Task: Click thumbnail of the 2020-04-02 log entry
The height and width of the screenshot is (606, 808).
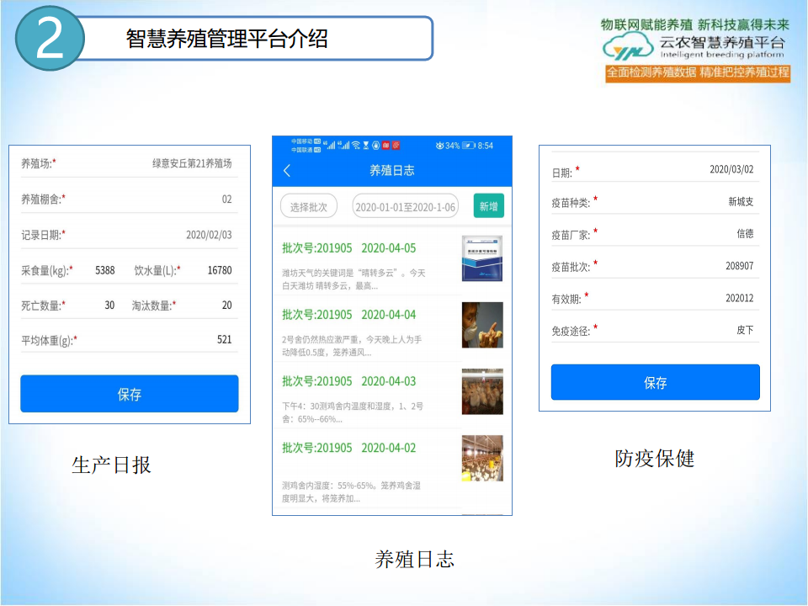Action: 482,459
